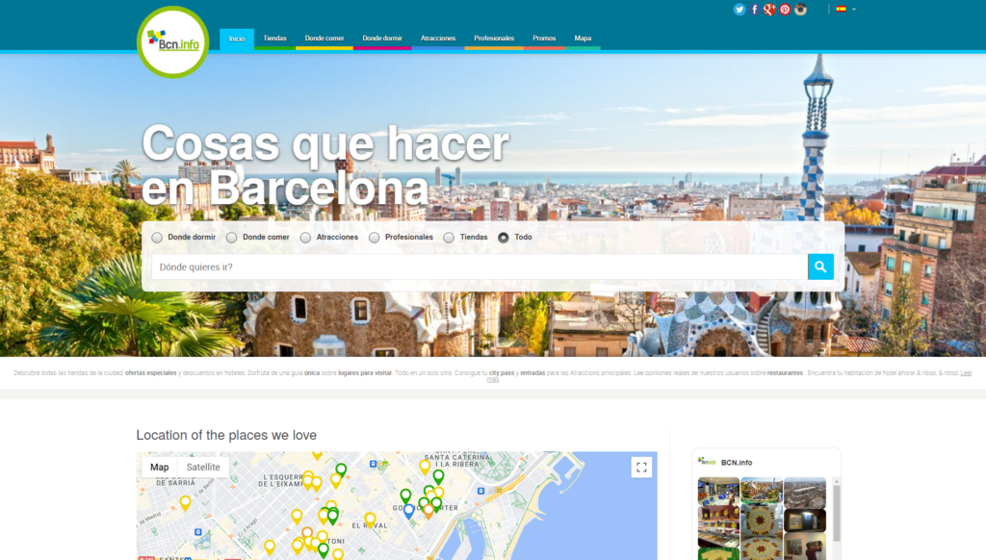Switch map to the Map view
Screen dimensions: 986x560
pos(159,467)
